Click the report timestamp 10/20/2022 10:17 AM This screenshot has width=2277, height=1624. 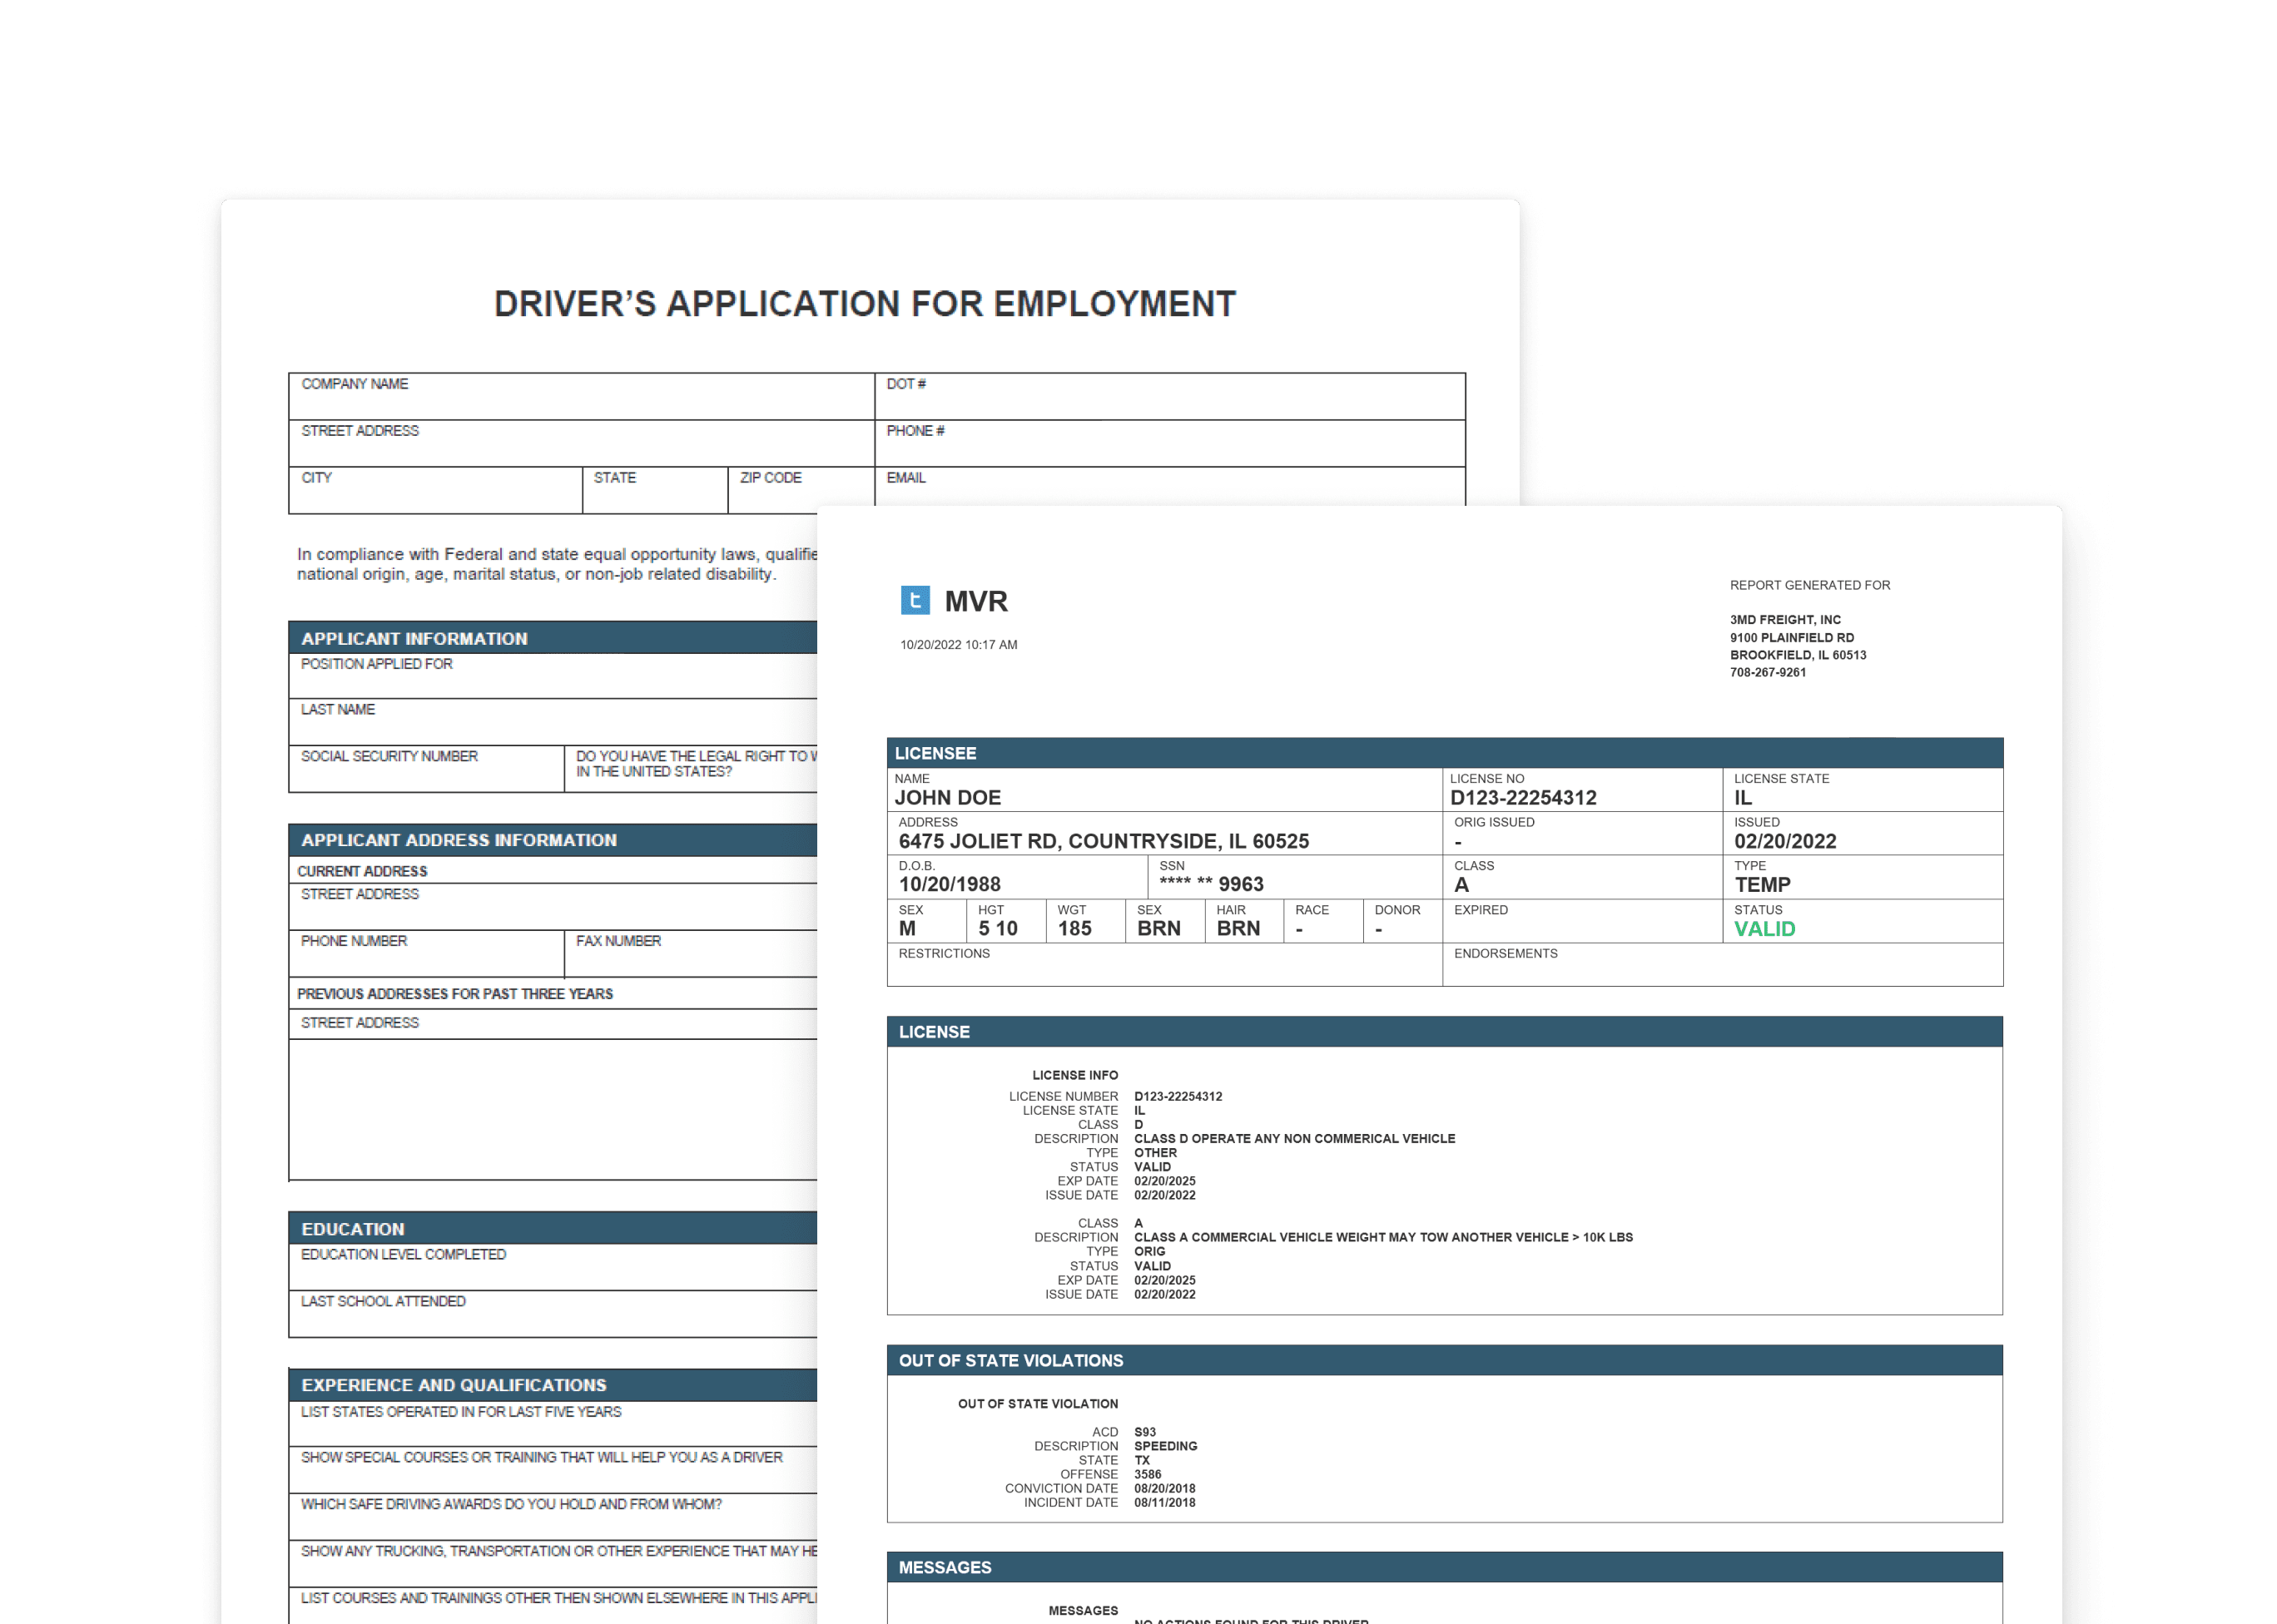[959, 645]
